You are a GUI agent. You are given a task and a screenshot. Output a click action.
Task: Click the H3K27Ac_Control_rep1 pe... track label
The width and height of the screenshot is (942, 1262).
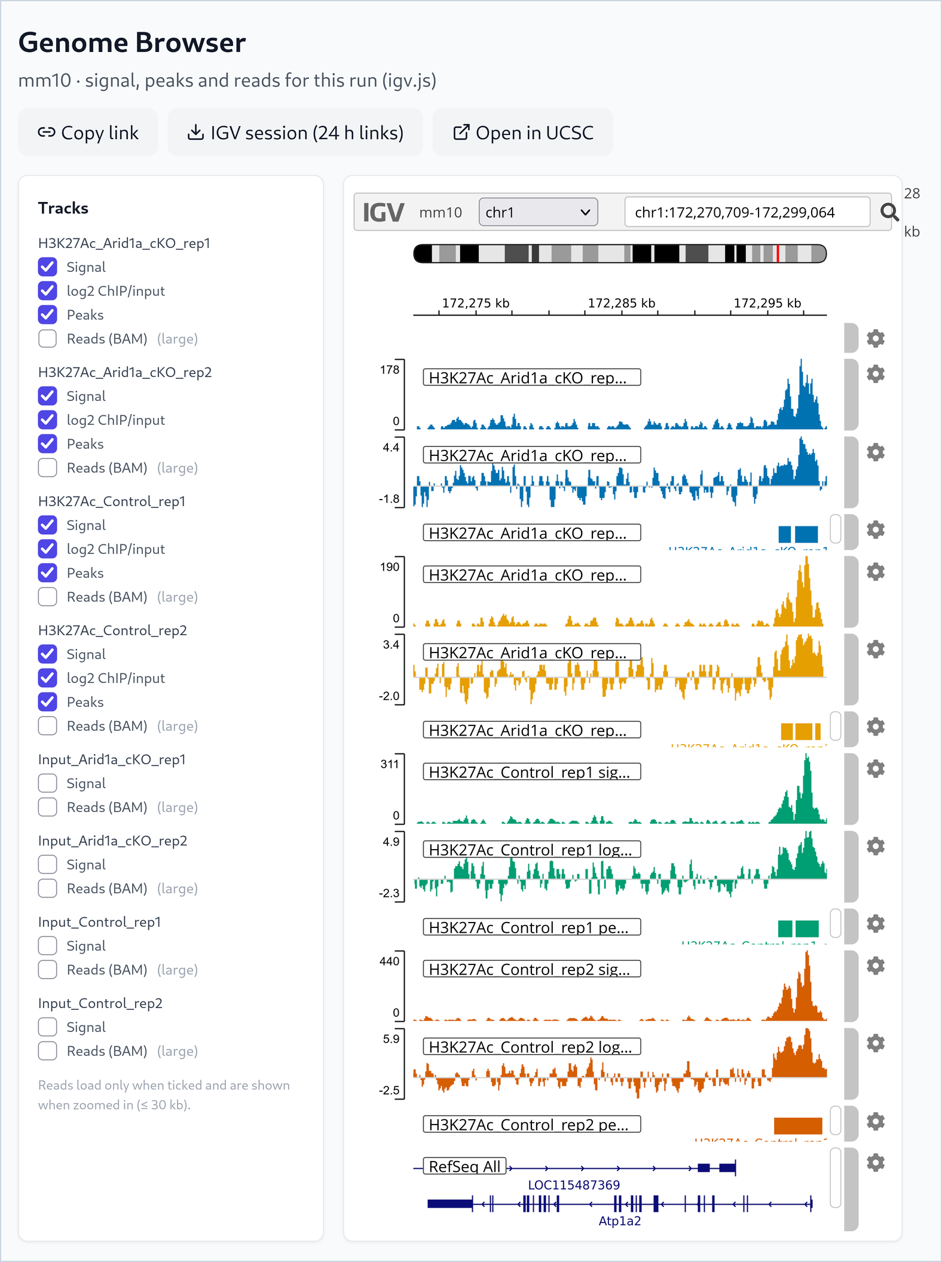click(532, 927)
